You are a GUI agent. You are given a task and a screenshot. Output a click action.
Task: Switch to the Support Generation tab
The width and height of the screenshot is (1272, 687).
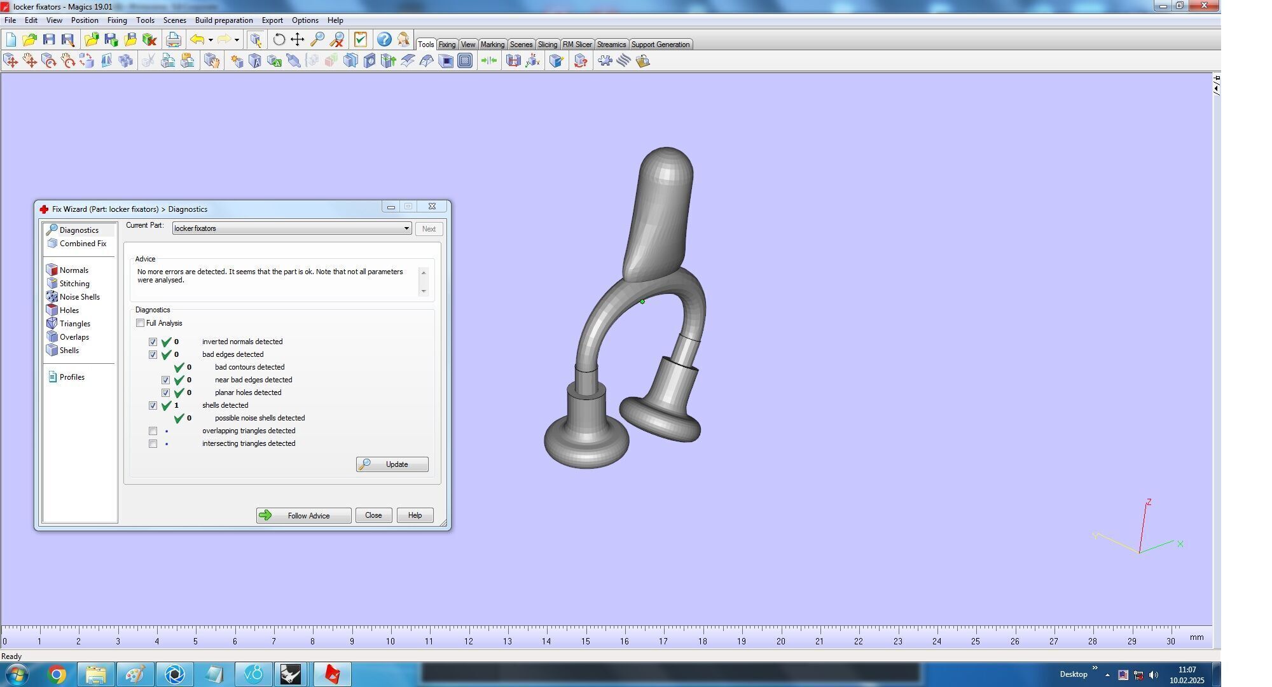click(660, 45)
